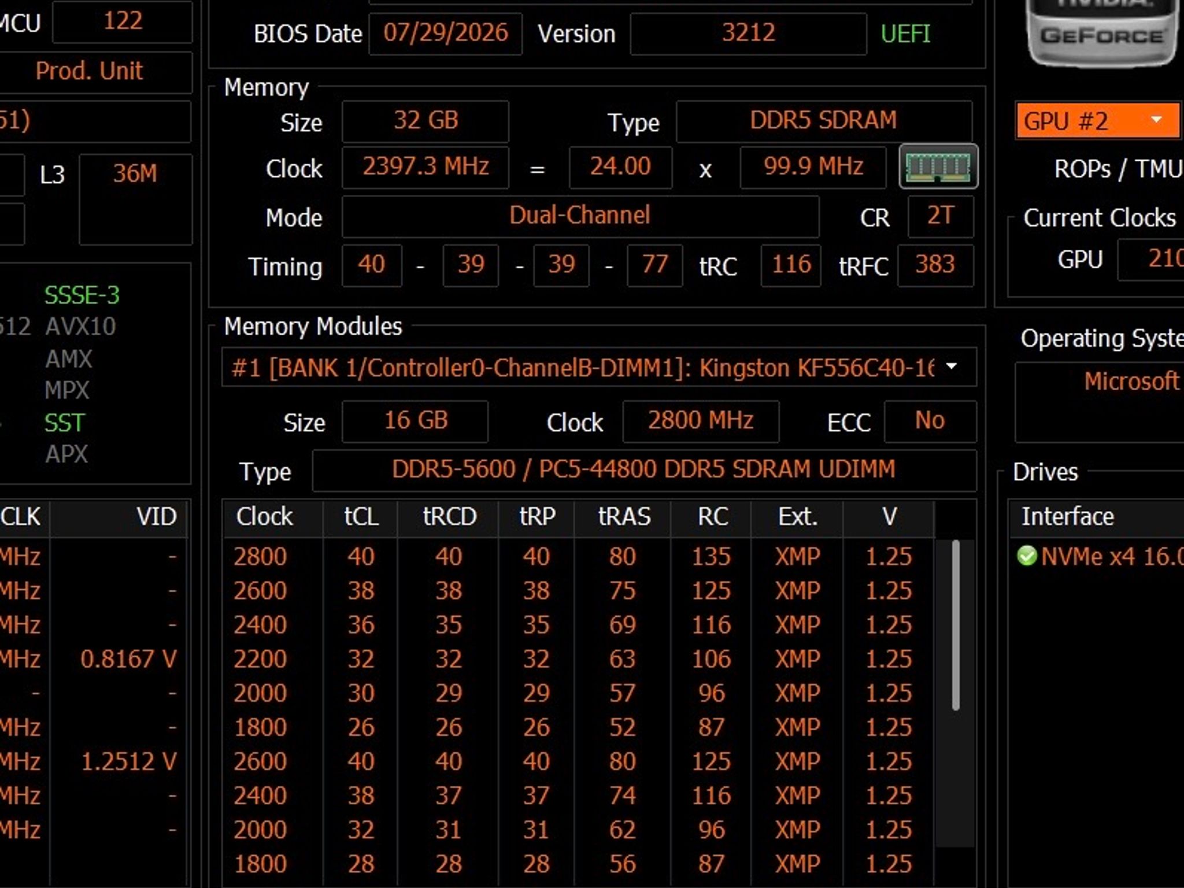Click the CR value '2T'
The width and height of the screenshot is (1184, 888).
[x=941, y=216]
